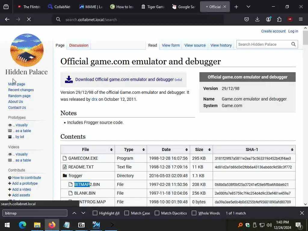Jump to next find match arrow
The image size is (308, 231).
pyautogui.click(x=83, y=213)
